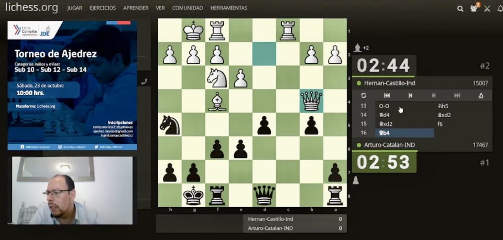Step forward one move
This screenshot has width=503, height=240.
coord(433,96)
